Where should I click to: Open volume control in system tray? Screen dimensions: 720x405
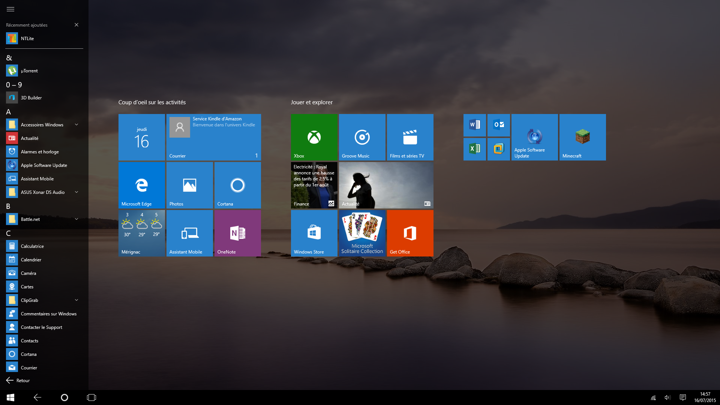[x=667, y=398]
